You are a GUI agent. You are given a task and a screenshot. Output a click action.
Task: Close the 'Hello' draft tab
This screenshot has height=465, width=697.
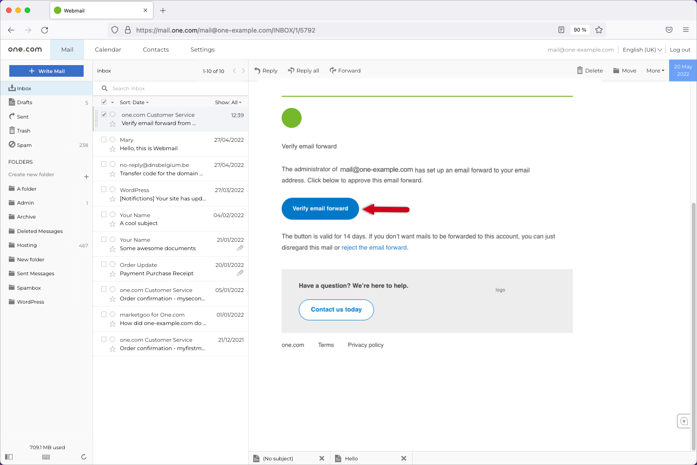coord(403,458)
